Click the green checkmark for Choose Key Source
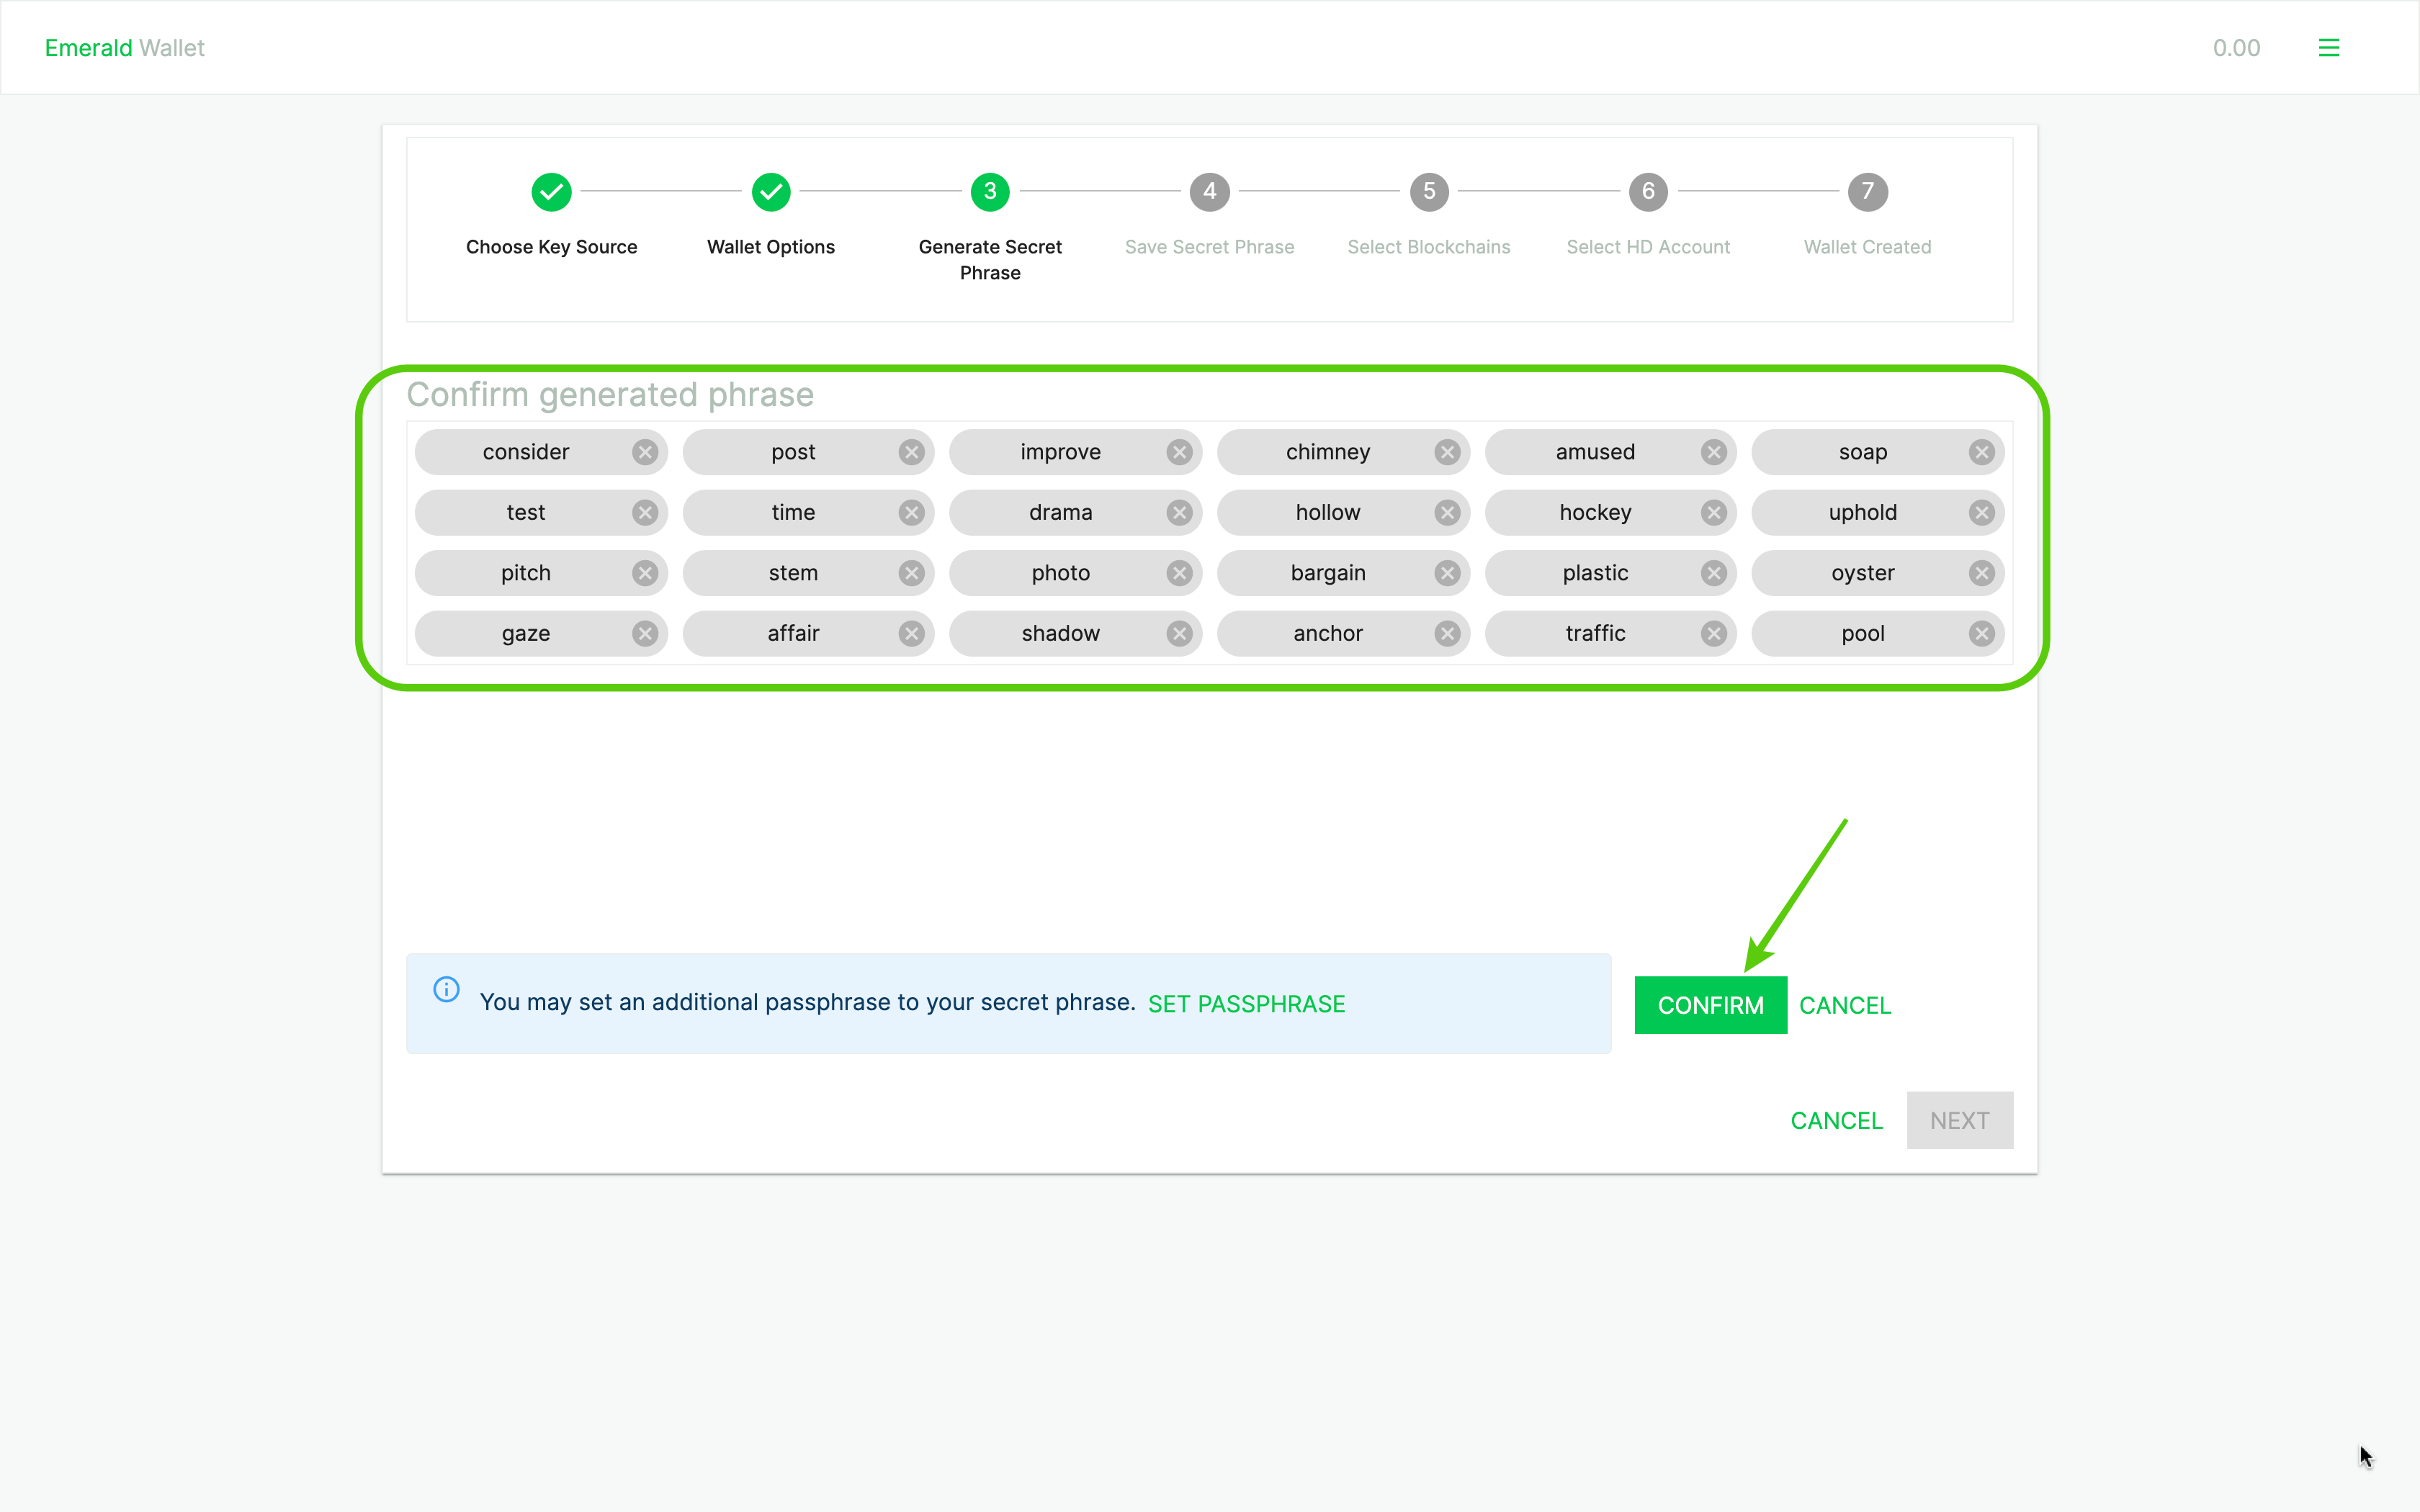2420x1512 pixels. click(x=552, y=190)
